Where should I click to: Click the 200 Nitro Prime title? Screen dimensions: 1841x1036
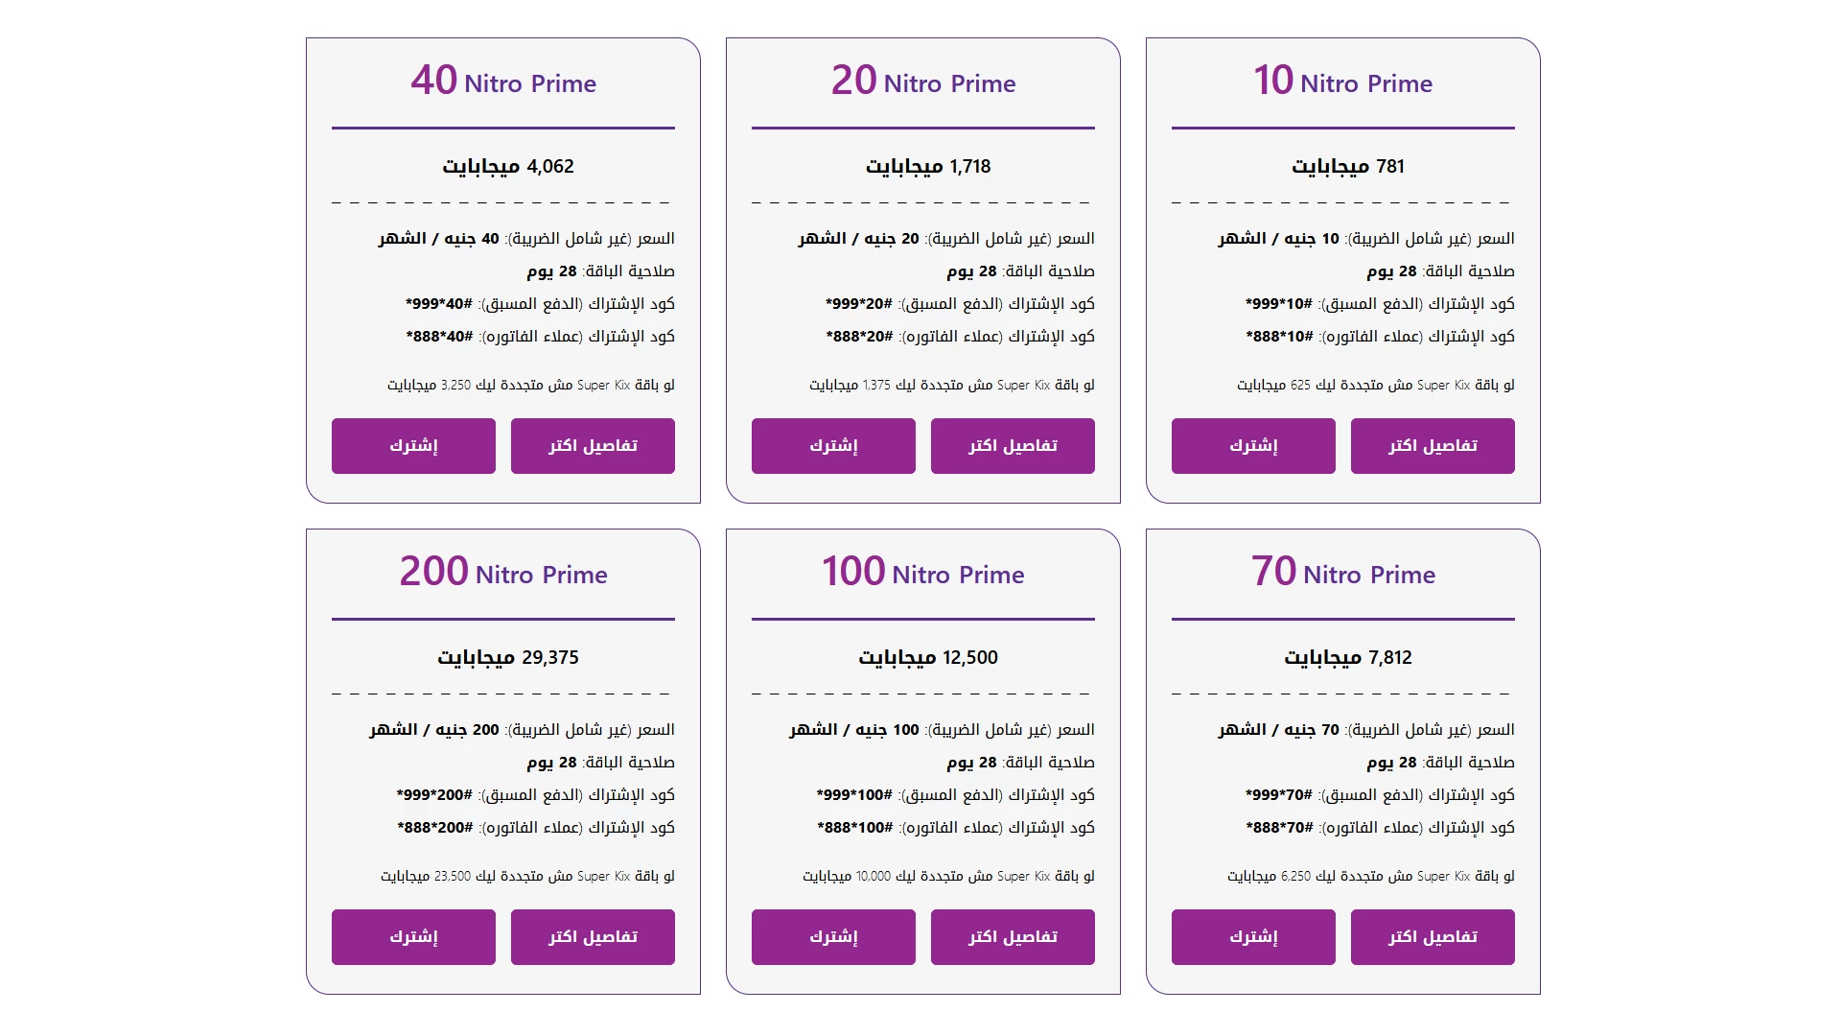tap(503, 572)
